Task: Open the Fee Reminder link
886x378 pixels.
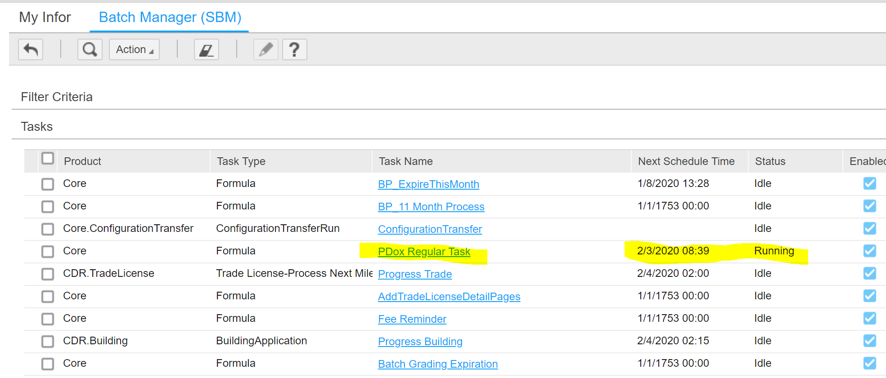Action: (x=412, y=319)
